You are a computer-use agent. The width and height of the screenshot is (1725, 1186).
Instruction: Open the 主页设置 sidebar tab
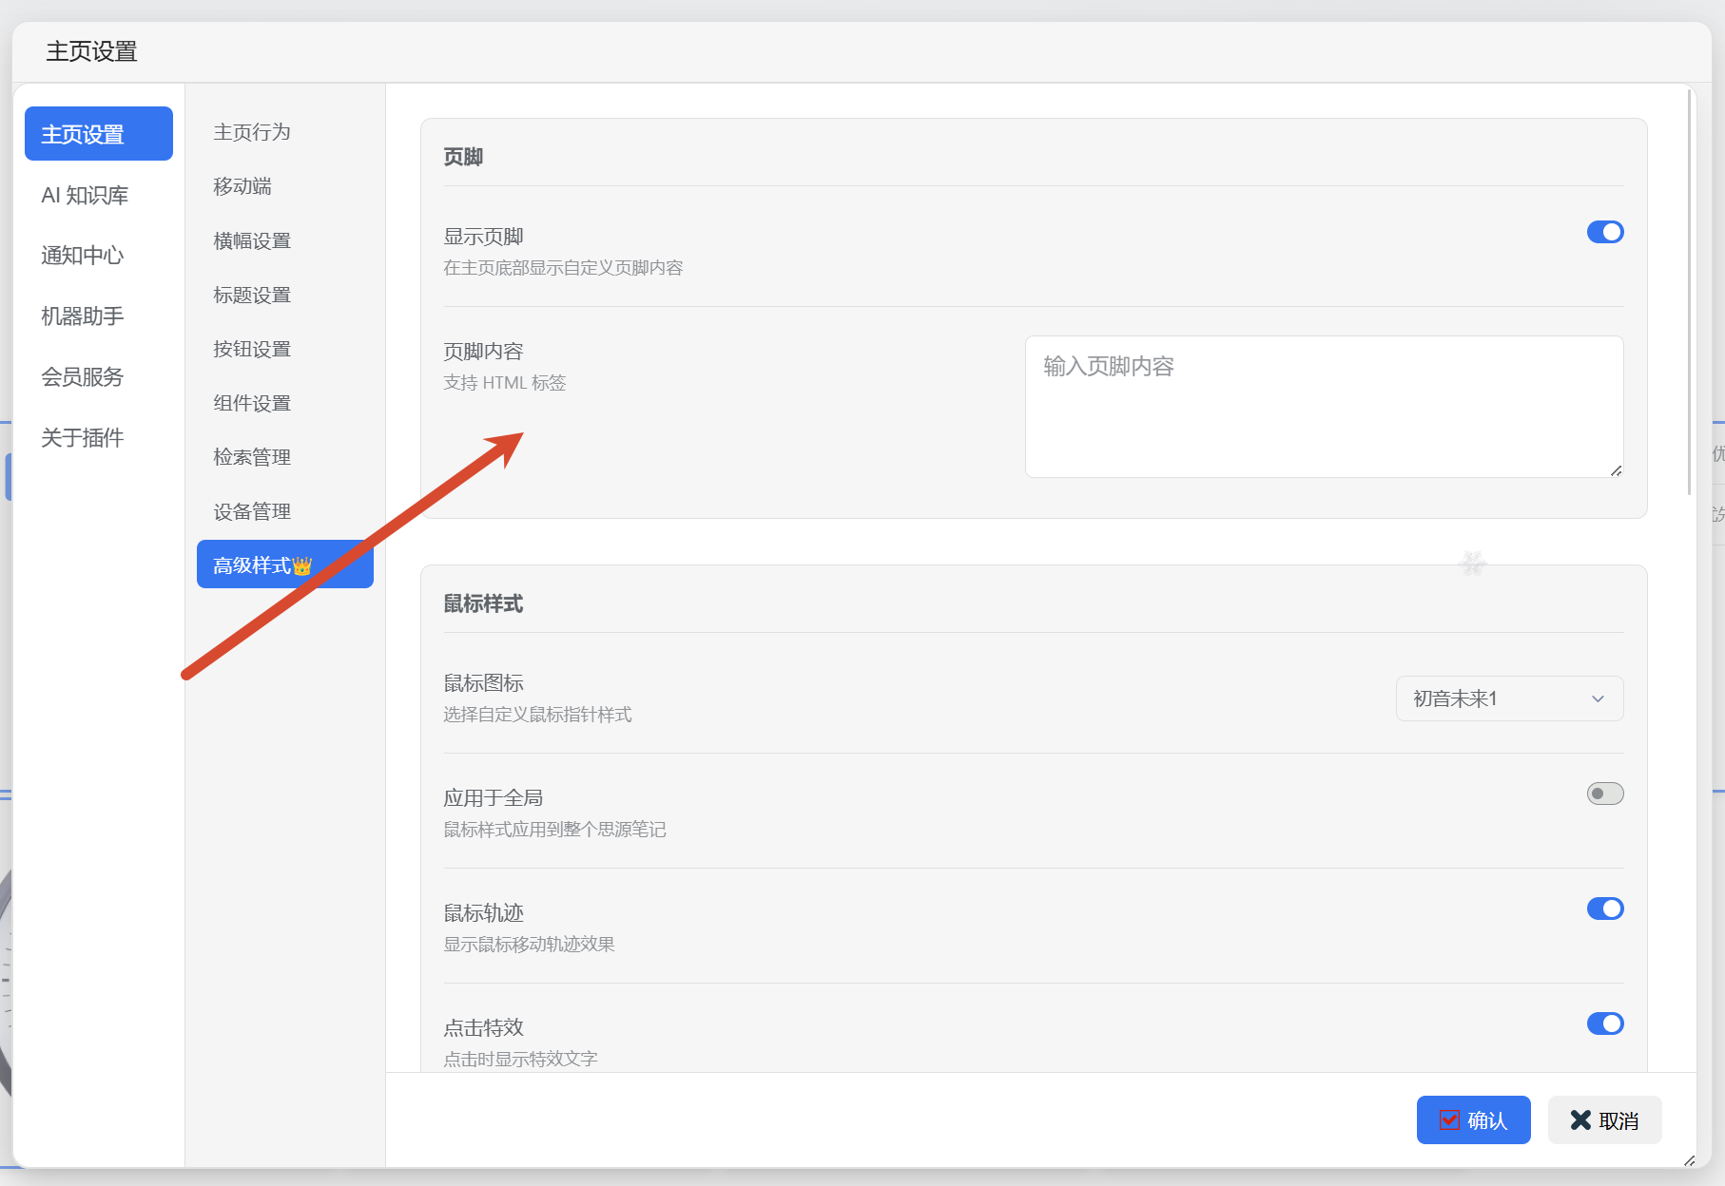point(99,134)
